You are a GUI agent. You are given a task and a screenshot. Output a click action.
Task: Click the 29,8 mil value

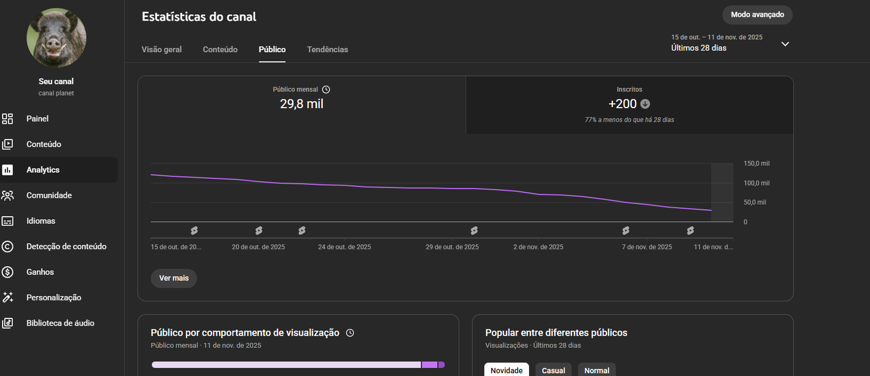click(x=302, y=104)
